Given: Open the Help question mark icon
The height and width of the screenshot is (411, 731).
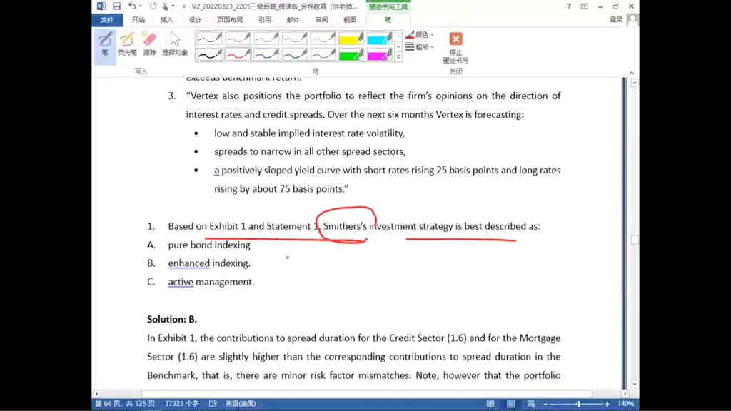Looking at the screenshot, I should coord(569,6).
